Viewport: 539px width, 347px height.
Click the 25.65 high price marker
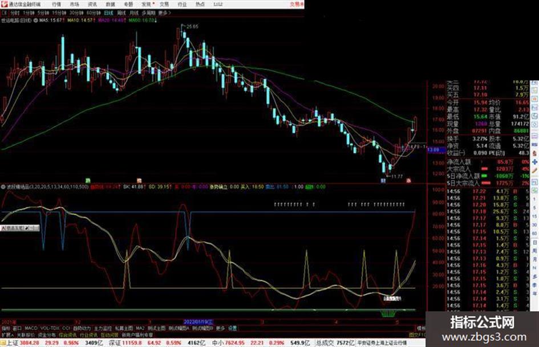pyautogui.click(x=192, y=26)
